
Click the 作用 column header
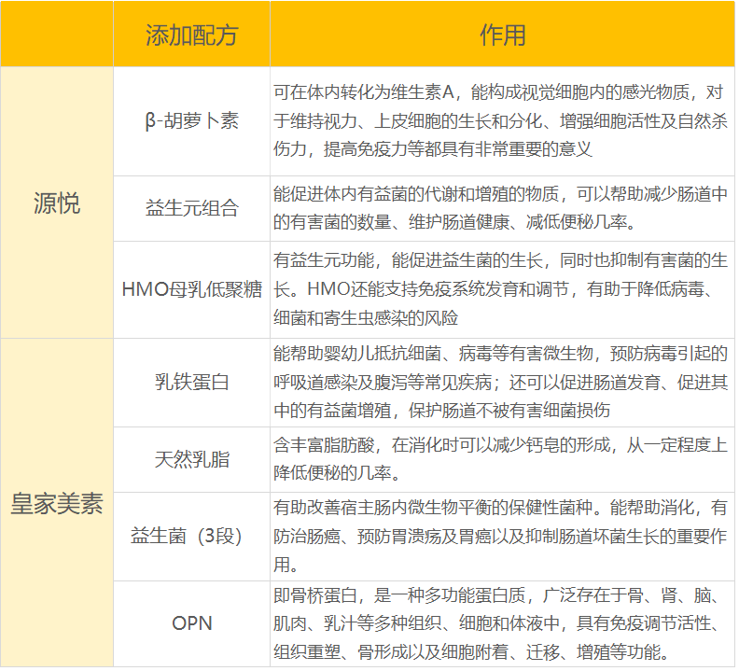point(502,35)
